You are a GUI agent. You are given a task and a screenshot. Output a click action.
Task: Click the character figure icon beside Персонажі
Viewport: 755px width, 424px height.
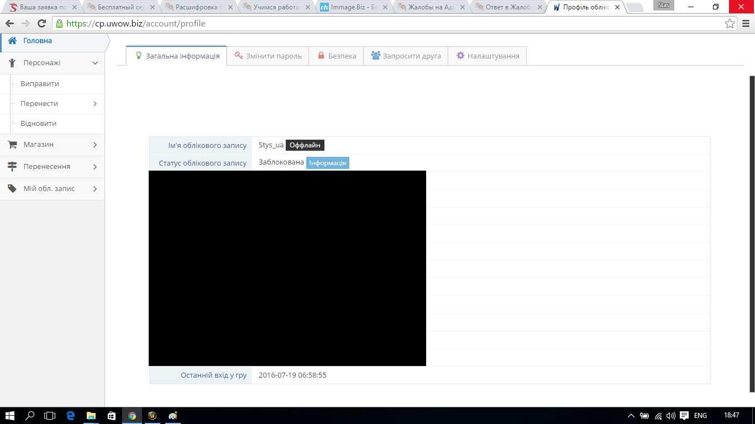(12, 63)
